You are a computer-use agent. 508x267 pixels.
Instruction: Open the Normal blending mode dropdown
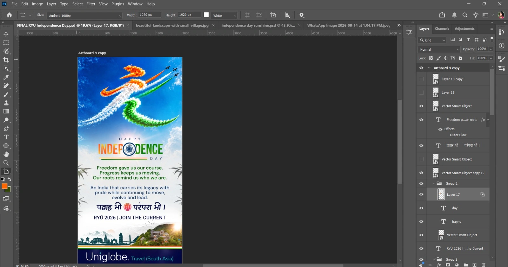click(439, 49)
